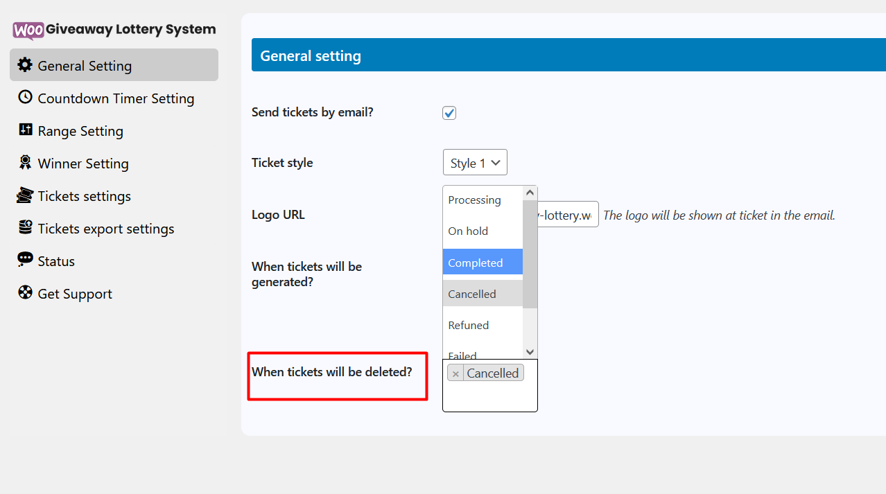Click the gear icon beside General Setting
Viewport: 886px width, 494px height.
coord(25,65)
